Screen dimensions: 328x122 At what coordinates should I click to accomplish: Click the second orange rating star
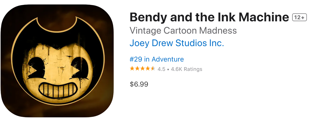pos(137,69)
